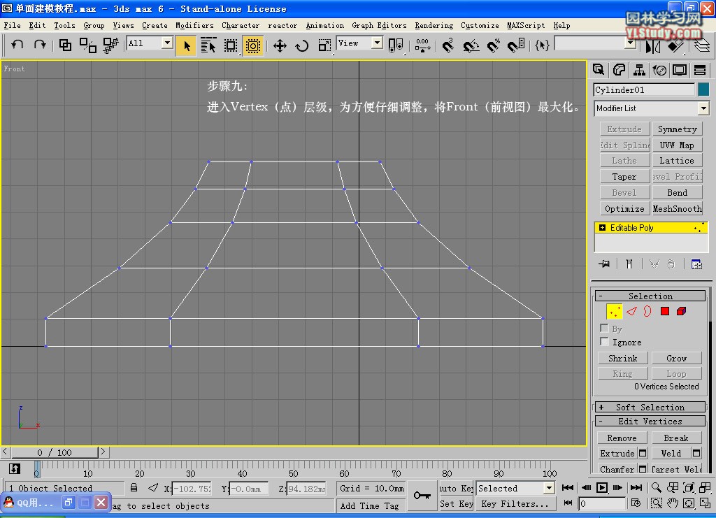Expand the Soft Selection rollout
Viewport: 716px width, 518px height.
[x=650, y=407]
